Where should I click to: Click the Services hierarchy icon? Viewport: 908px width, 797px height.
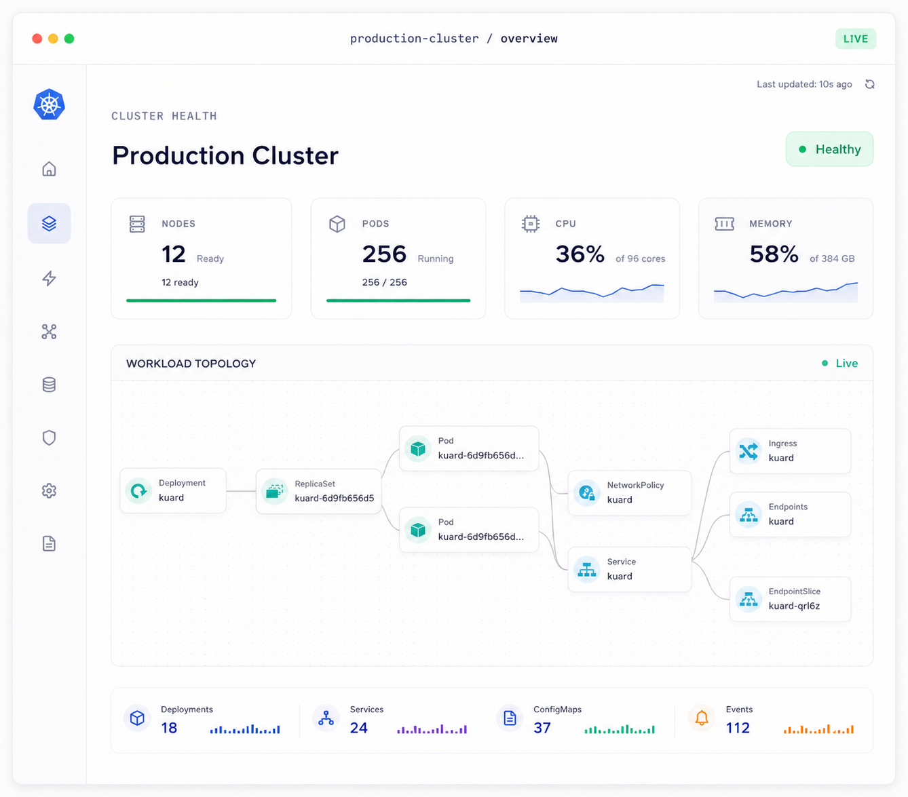click(x=326, y=718)
